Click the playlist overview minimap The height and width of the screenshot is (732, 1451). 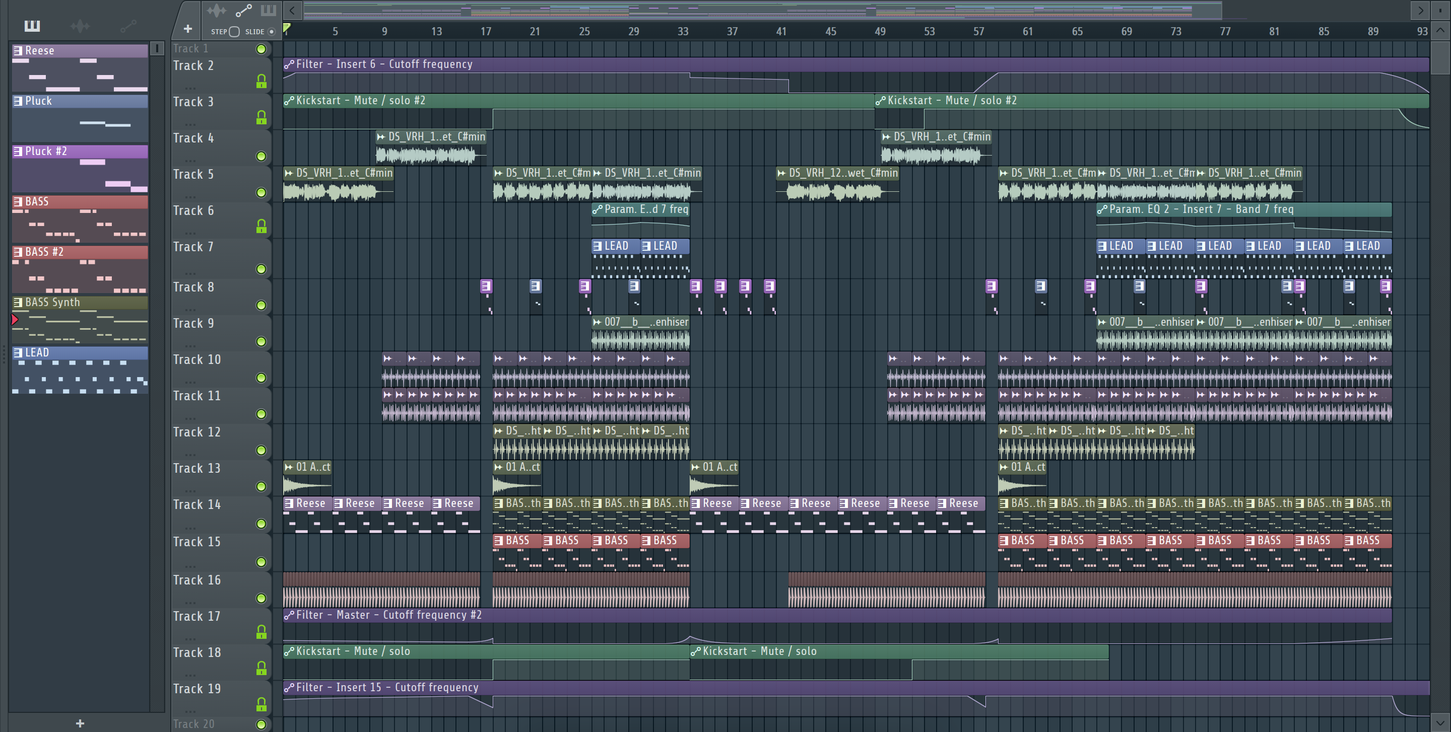[x=762, y=10]
